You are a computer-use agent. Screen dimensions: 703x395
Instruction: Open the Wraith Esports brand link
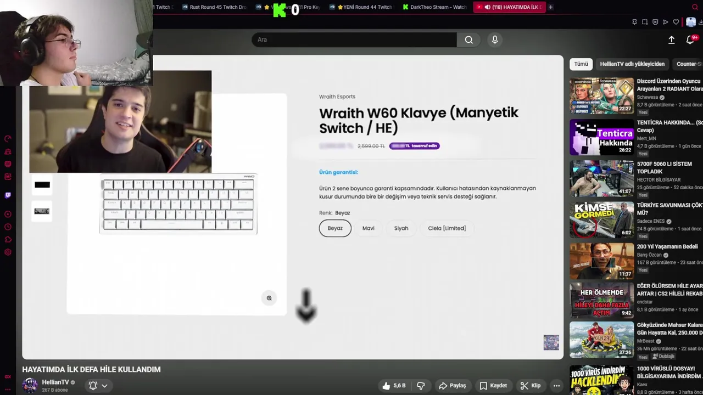pos(337,97)
